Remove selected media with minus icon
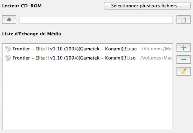The width and height of the screenshot is (193, 133). (x=184, y=59)
